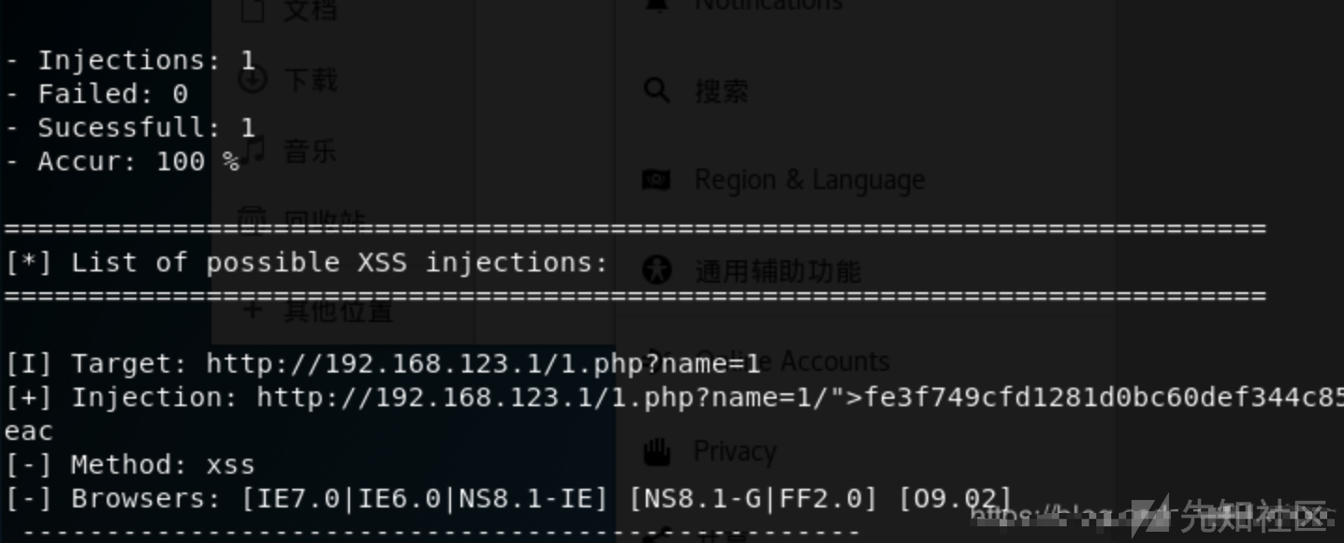
Task: Open the 下载 folder in sidebar
Action: [x=310, y=80]
